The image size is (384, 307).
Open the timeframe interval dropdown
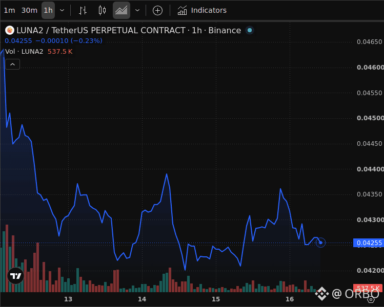(x=62, y=11)
